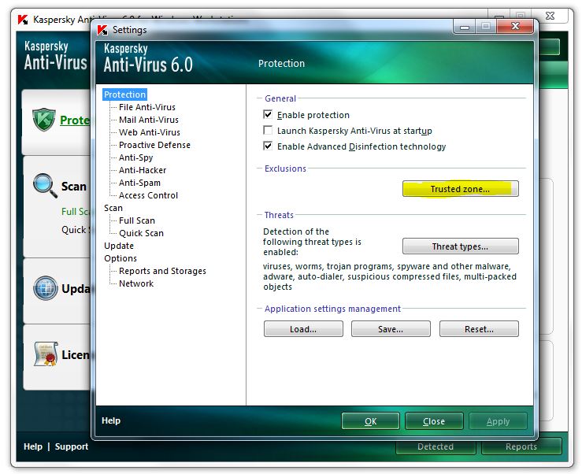Check Launch Kaspersky Anti-Virus at startup
The image size is (582, 474).
pos(269,131)
